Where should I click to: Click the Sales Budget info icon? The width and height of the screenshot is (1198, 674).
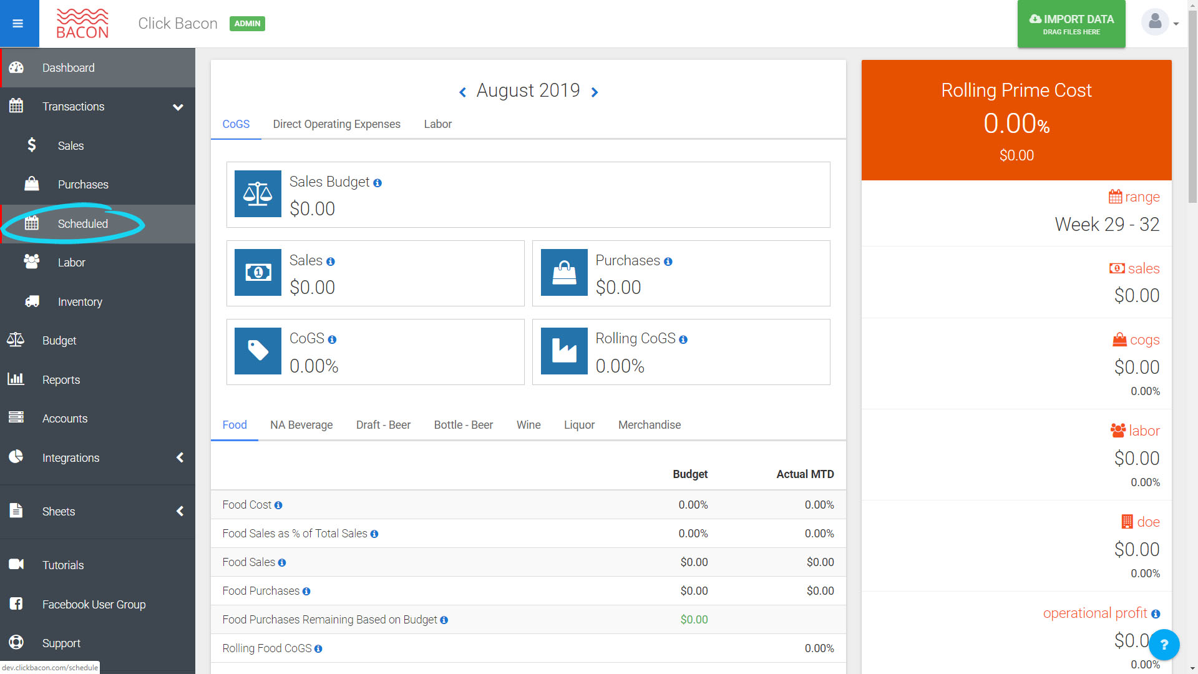point(377,183)
